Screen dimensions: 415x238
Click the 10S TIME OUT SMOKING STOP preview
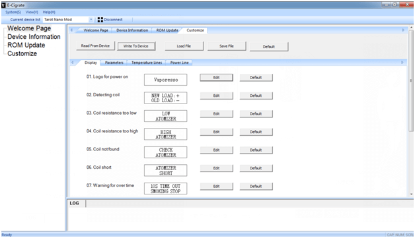165,189
